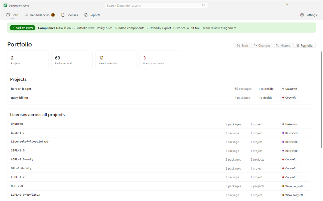Image resolution: width=323 pixels, height=201 pixels.
Task: Click the Reports page icon in navigation
Action: pos(86,15)
